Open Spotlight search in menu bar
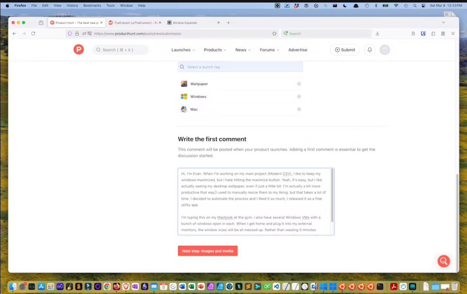467x294 pixels. point(415,5)
